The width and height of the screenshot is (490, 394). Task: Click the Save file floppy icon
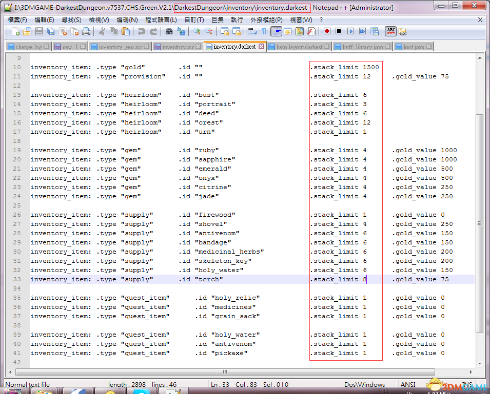(x=39, y=31)
